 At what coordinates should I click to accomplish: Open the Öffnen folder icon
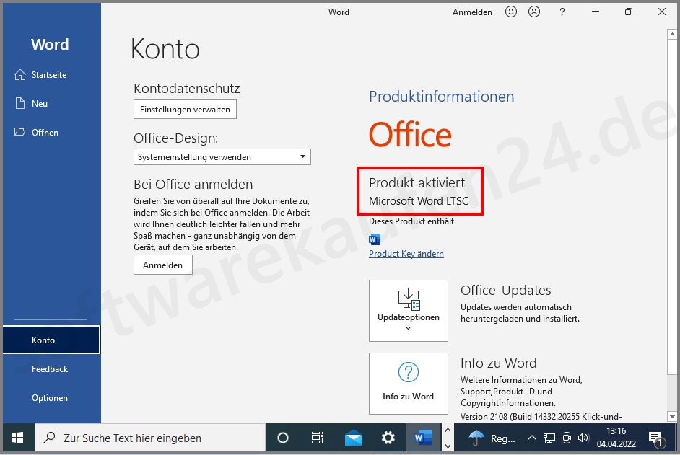coord(20,132)
